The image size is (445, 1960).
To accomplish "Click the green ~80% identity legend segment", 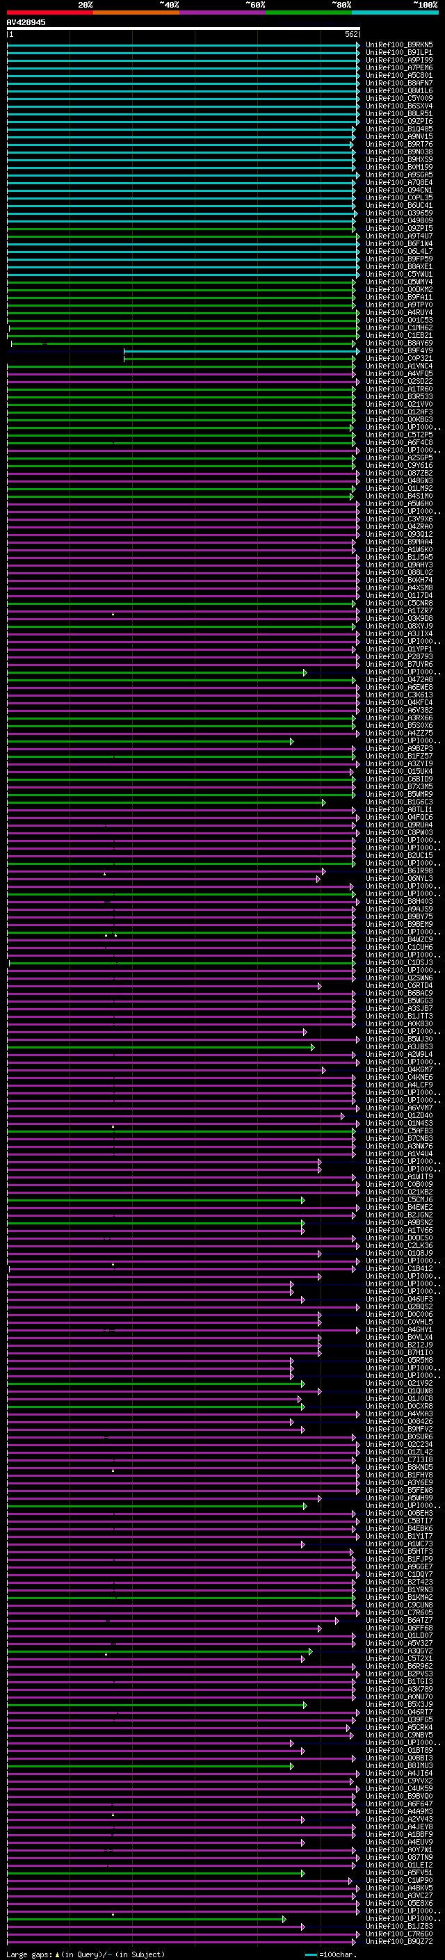I will (309, 13).
